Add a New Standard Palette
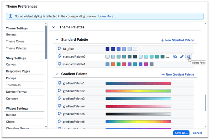210x140 pixels. click(177, 40)
